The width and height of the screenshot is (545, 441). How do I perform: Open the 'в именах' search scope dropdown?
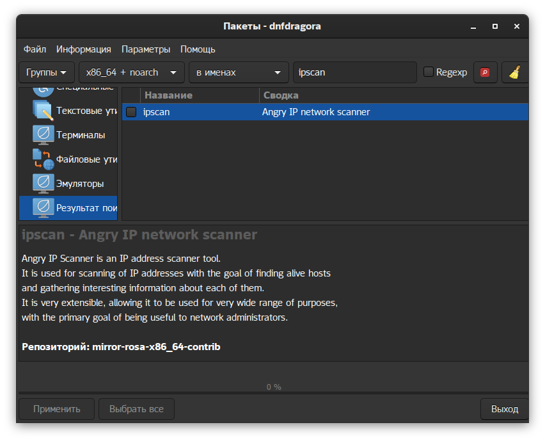[x=239, y=72]
